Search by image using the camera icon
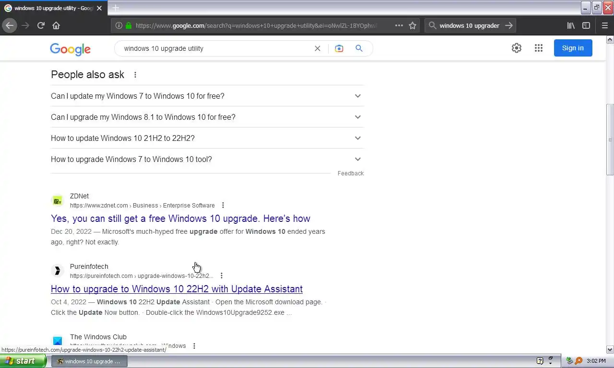Image resolution: width=614 pixels, height=368 pixels. 339,48
